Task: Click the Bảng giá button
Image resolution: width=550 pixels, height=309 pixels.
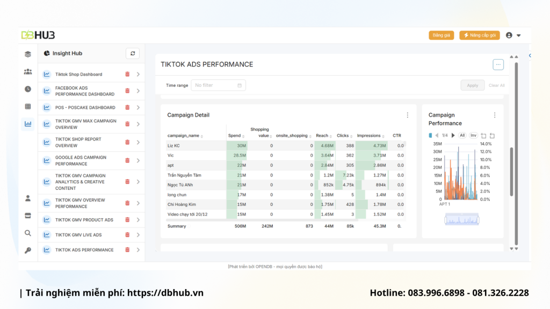Action: pos(442,35)
